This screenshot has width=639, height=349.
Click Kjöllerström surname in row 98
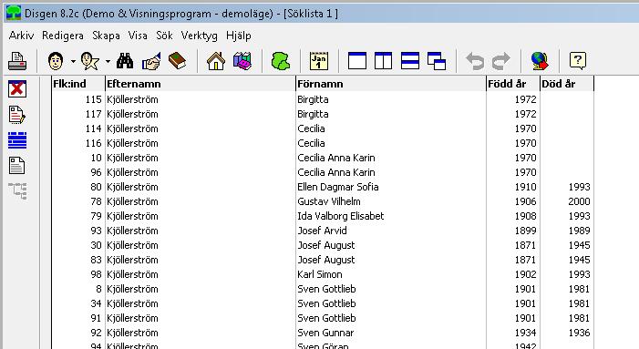(132, 274)
